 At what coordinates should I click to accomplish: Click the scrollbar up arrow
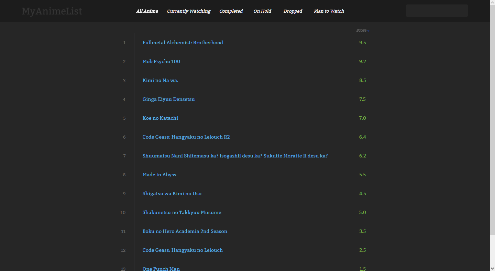point(492,3)
